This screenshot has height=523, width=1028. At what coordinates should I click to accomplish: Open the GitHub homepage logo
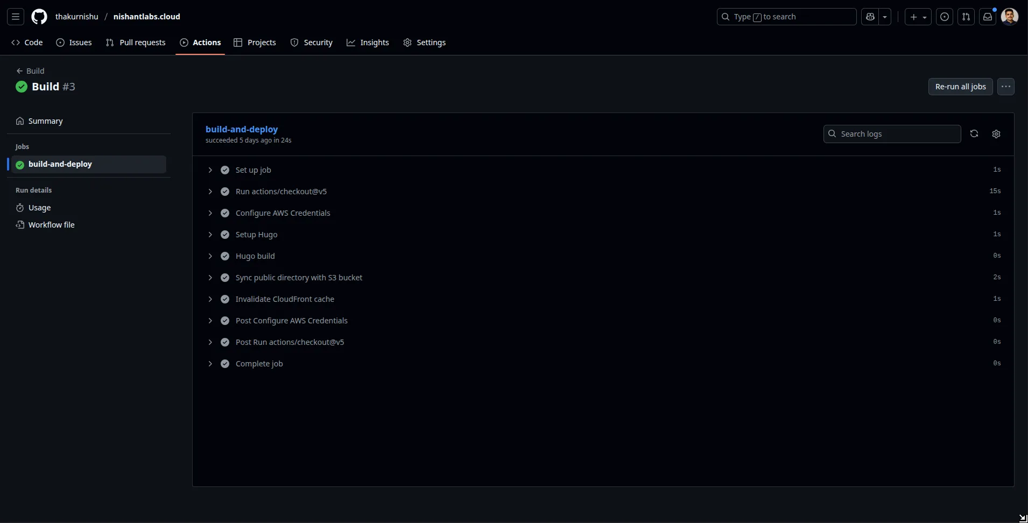39,17
